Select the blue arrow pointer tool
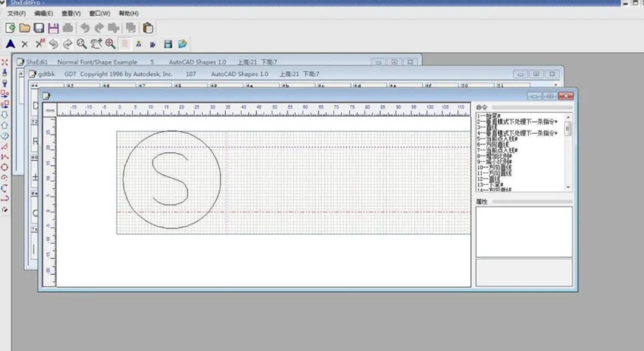This screenshot has width=644, height=351. point(10,44)
